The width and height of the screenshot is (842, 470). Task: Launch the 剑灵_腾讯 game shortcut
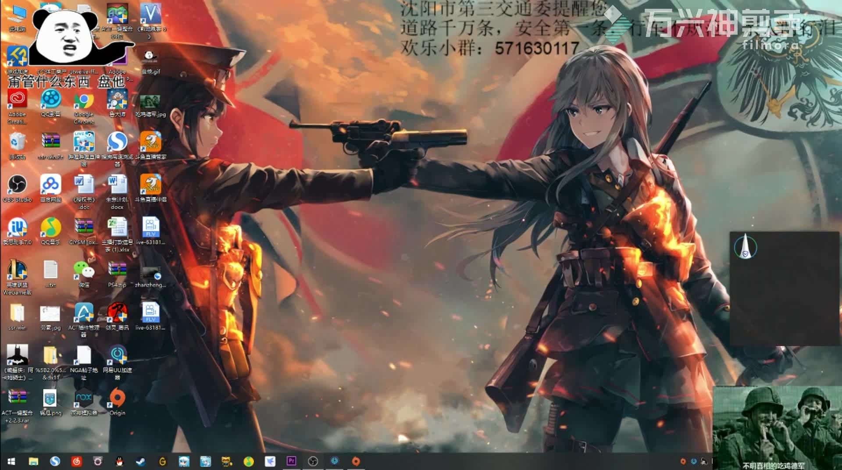click(117, 317)
